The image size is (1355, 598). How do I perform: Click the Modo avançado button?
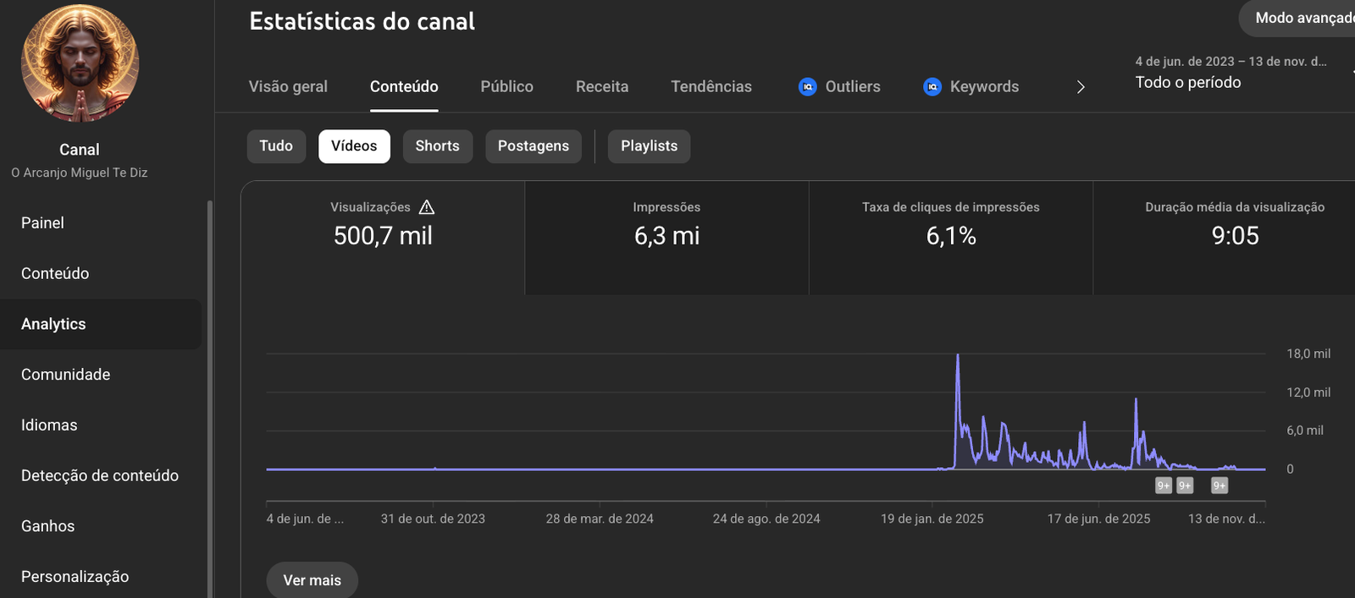(x=1302, y=18)
